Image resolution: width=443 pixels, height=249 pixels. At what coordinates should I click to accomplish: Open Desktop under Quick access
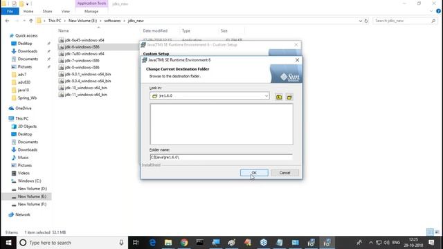point(25,44)
